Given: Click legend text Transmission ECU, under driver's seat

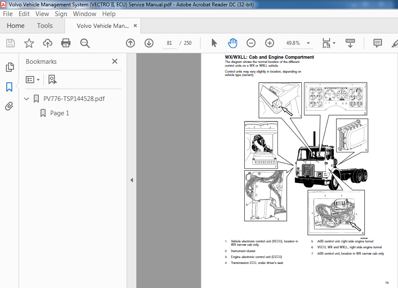Looking at the screenshot, I should click(257, 263).
